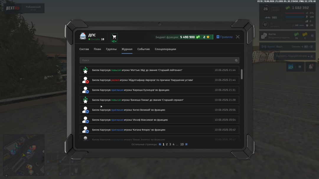Click 'Вызвать подкрепление' button
Viewport: 319px width, 179px height.
click(x=294, y=56)
